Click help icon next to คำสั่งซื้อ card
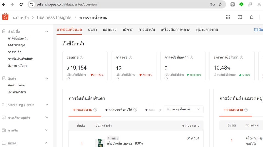263x147 pixels. point(130,58)
